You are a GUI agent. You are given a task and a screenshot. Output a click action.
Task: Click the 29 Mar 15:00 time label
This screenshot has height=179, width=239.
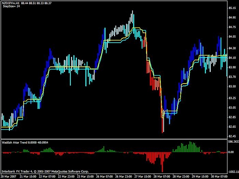tap(200, 177)
